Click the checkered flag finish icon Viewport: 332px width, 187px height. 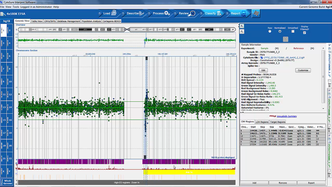click(x=257, y=13)
